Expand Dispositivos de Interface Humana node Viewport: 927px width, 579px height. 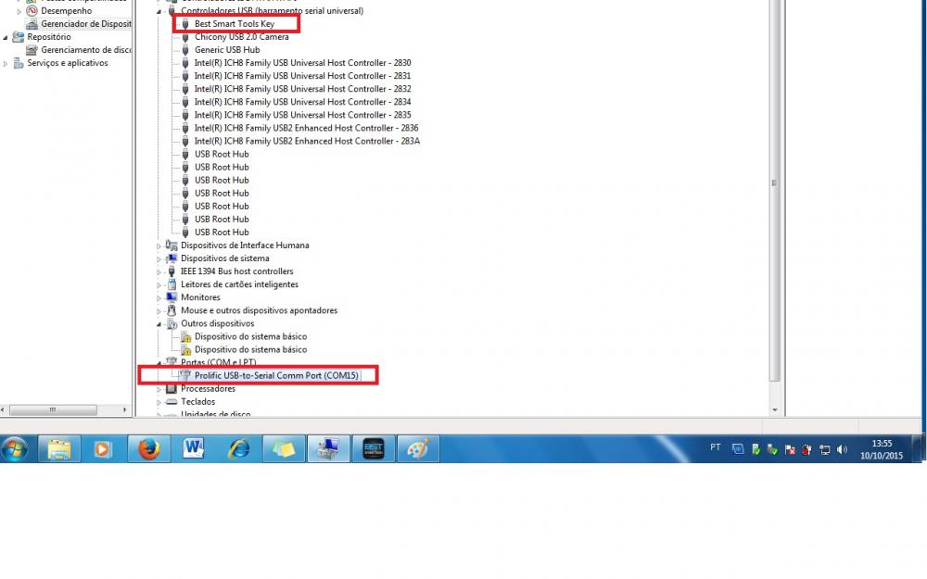pyautogui.click(x=159, y=245)
